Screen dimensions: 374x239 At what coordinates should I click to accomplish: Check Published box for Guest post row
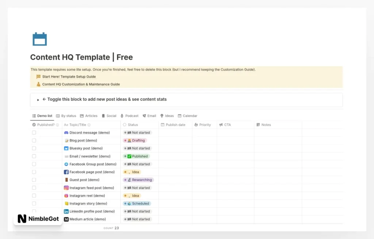coord(34,180)
